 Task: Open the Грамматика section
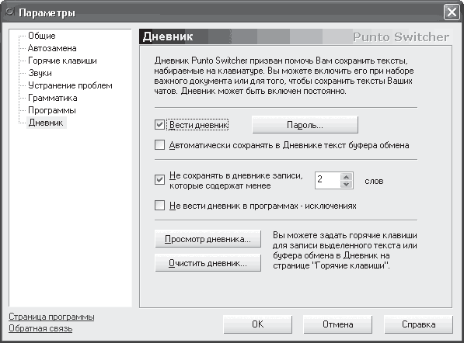53,98
